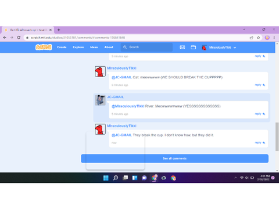
Task: Click the second Chrome icon on taskbar
Action: coord(173,178)
